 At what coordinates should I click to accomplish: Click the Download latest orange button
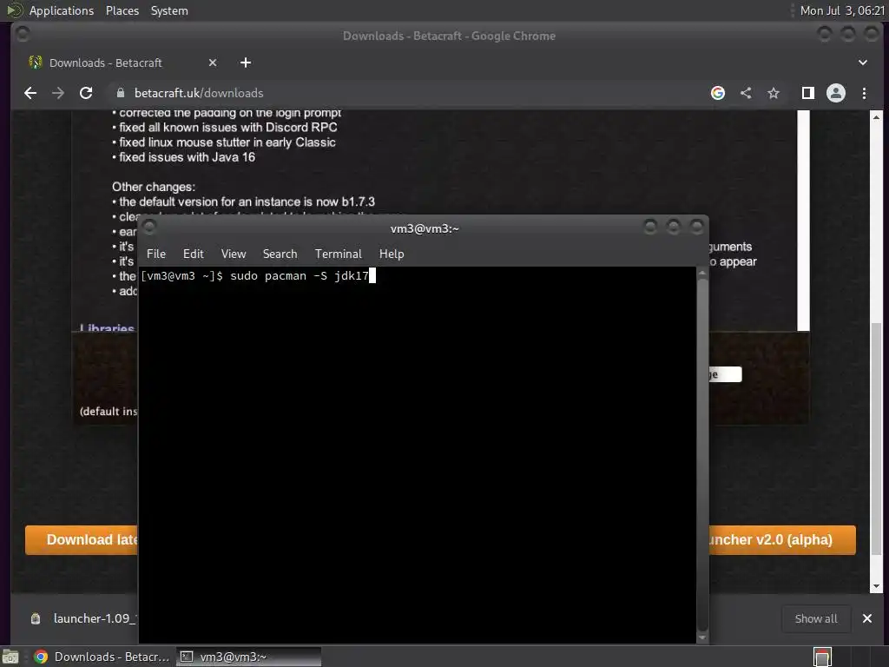82,540
